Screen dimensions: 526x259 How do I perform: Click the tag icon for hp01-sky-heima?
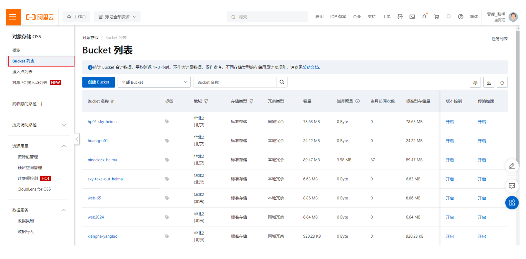pos(167,121)
